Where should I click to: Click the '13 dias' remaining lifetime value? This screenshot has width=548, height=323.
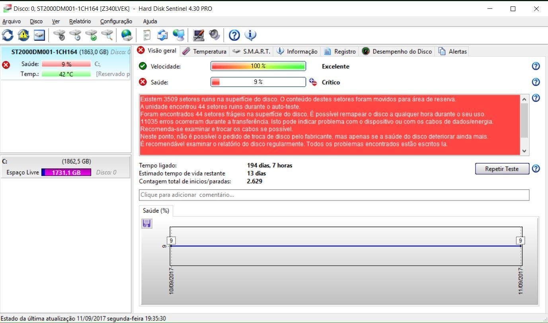pos(256,173)
